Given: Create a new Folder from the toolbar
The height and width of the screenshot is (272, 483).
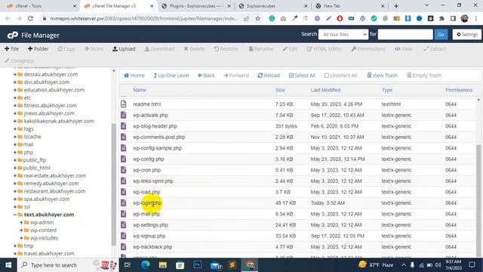Looking at the screenshot, I should [x=38, y=48].
